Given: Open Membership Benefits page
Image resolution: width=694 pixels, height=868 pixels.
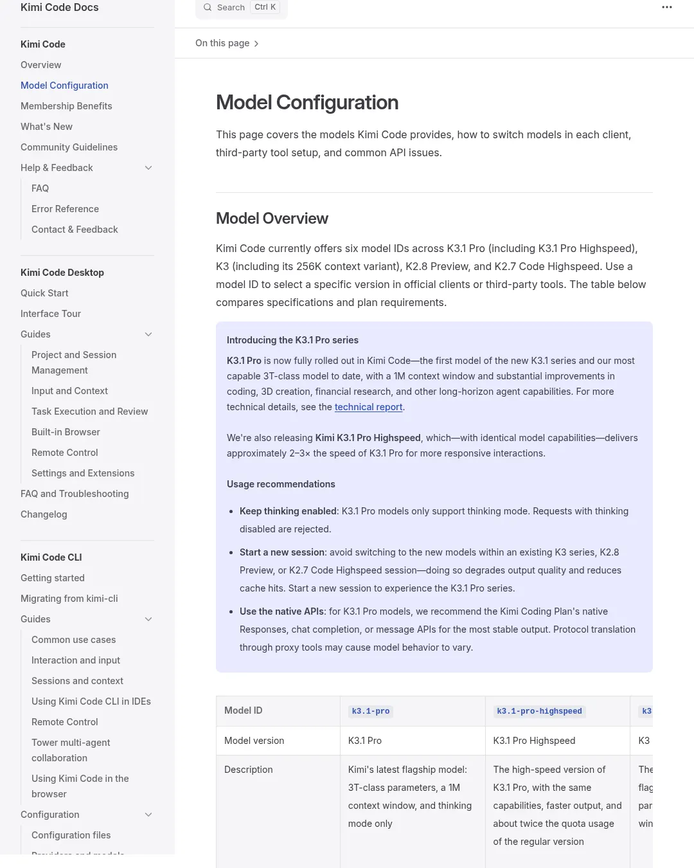Looking at the screenshot, I should [66, 106].
